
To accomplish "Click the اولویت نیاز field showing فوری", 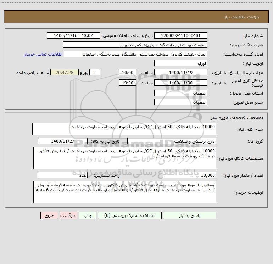I will tap(181, 63).
